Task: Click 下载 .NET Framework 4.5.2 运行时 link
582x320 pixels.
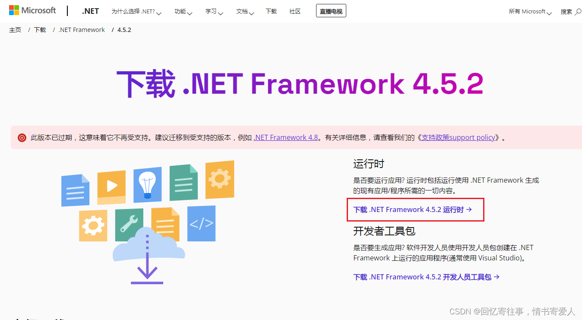Action: point(413,209)
